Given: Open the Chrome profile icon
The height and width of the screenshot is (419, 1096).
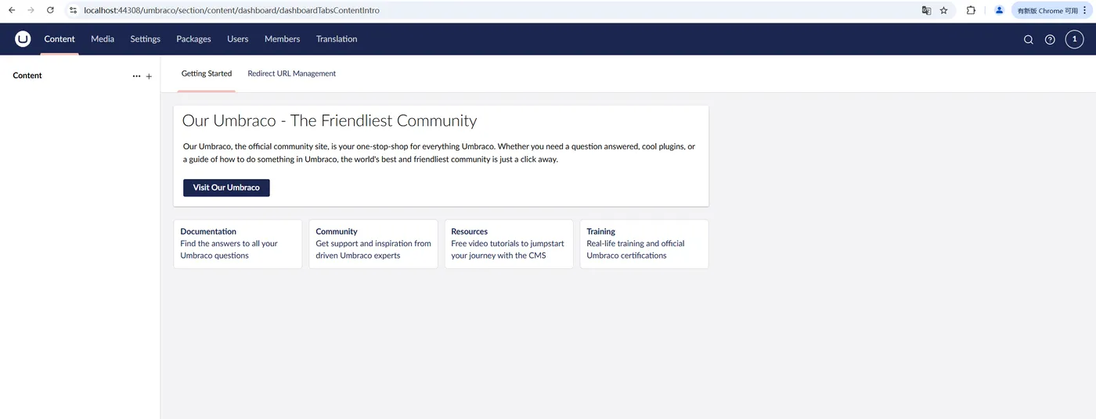Looking at the screenshot, I should point(1000,10).
